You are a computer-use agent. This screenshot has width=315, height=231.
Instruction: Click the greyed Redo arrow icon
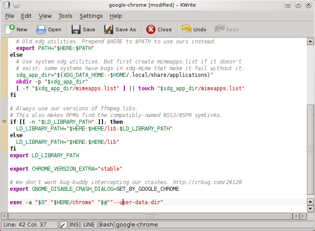pos(220,29)
